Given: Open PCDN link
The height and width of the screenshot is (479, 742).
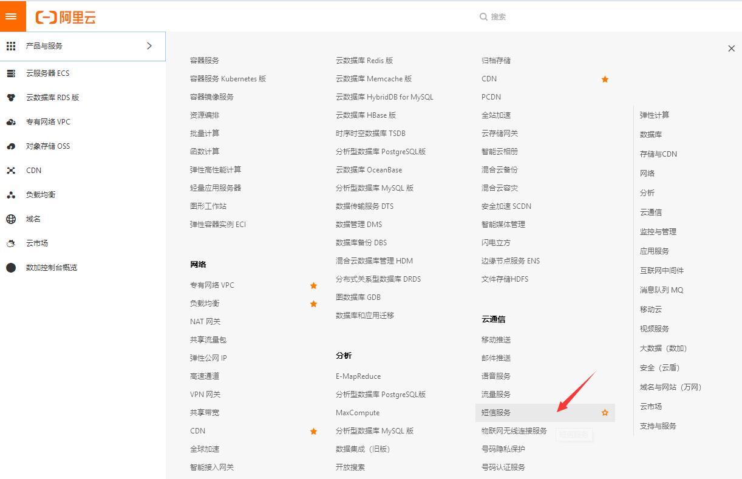Looking at the screenshot, I should pyautogui.click(x=491, y=97).
